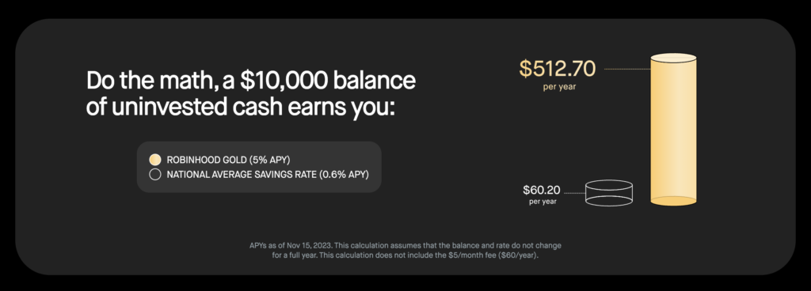The height and width of the screenshot is (291, 811).
Task: Click the ROBINHOOD GOLD (5% APY) label
Action: point(228,160)
